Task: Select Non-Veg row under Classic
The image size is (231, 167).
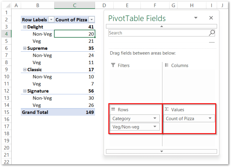Action: tap(38, 77)
